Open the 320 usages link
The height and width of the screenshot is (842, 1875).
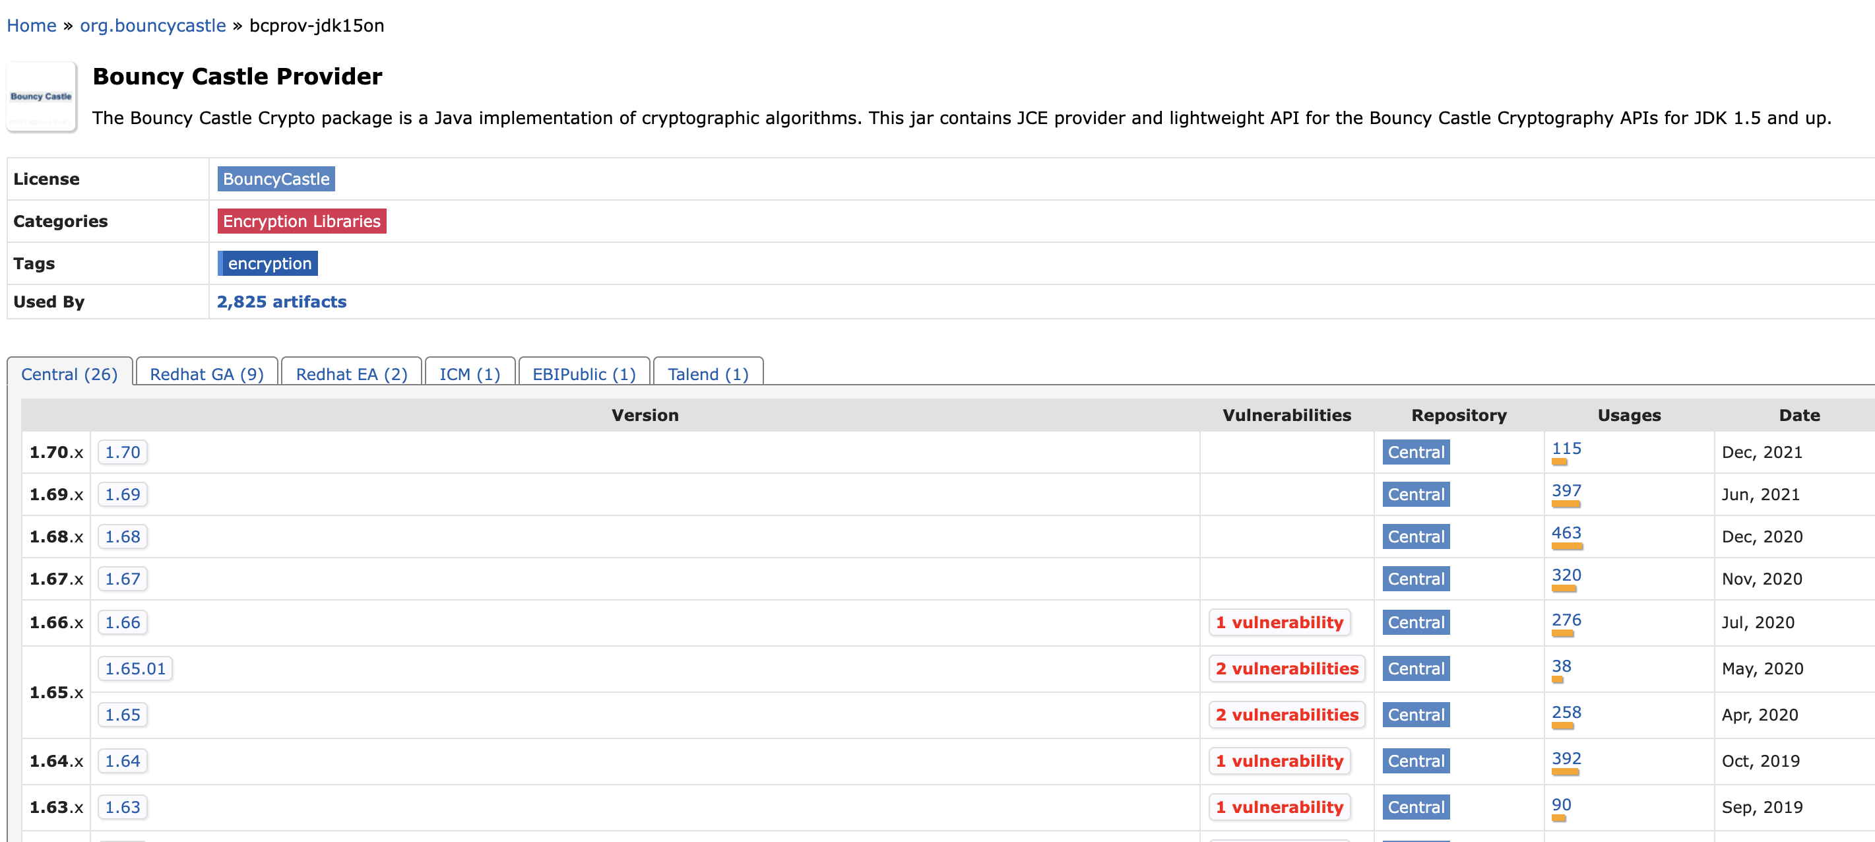[x=1566, y=575]
